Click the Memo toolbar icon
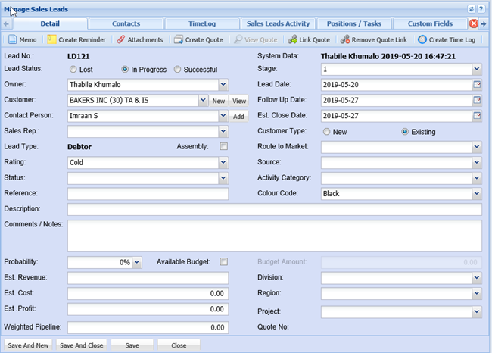The width and height of the screenshot is (492, 353). point(13,39)
